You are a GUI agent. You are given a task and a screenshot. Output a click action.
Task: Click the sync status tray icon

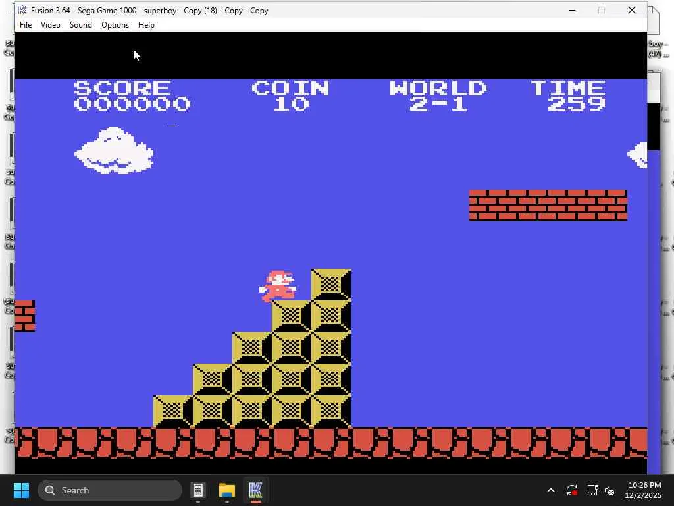pyautogui.click(x=572, y=490)
